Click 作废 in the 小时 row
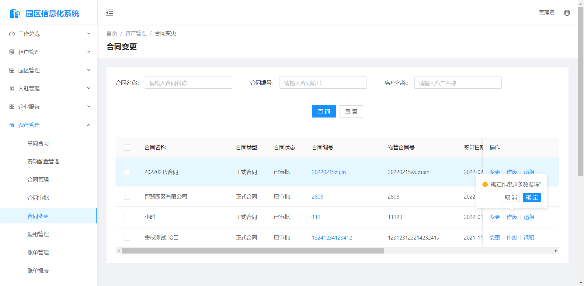This screenshot has width=584, height=286. click(512, 217)
